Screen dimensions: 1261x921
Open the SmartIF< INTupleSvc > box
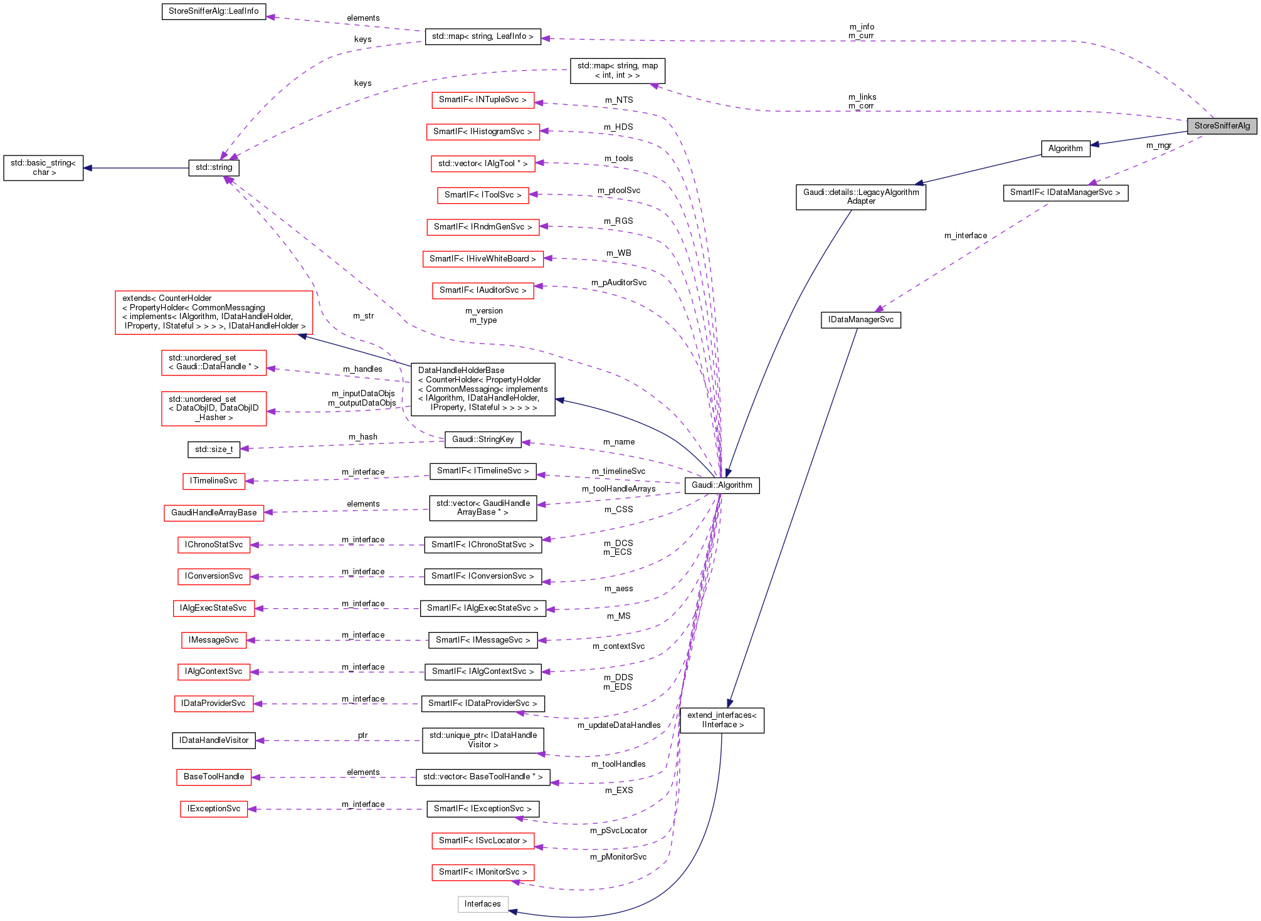482,100
